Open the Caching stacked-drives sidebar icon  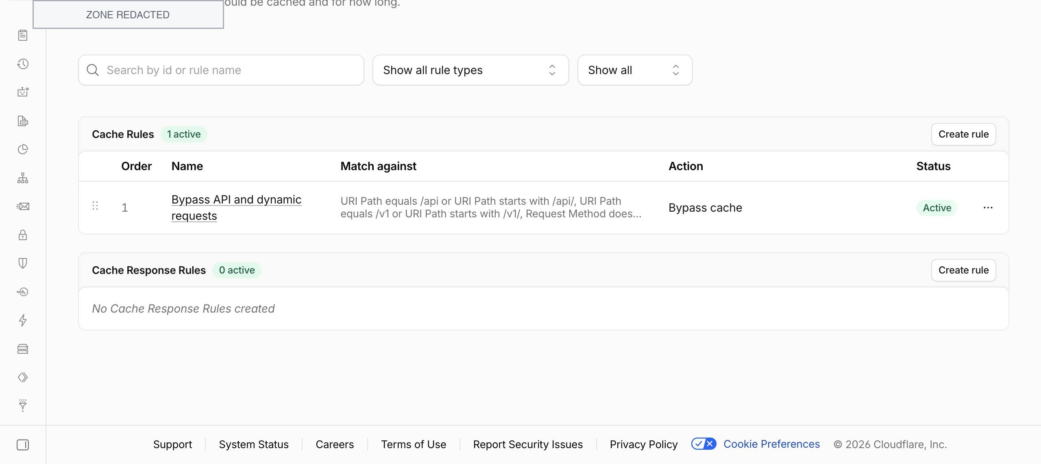coord(23,349)
